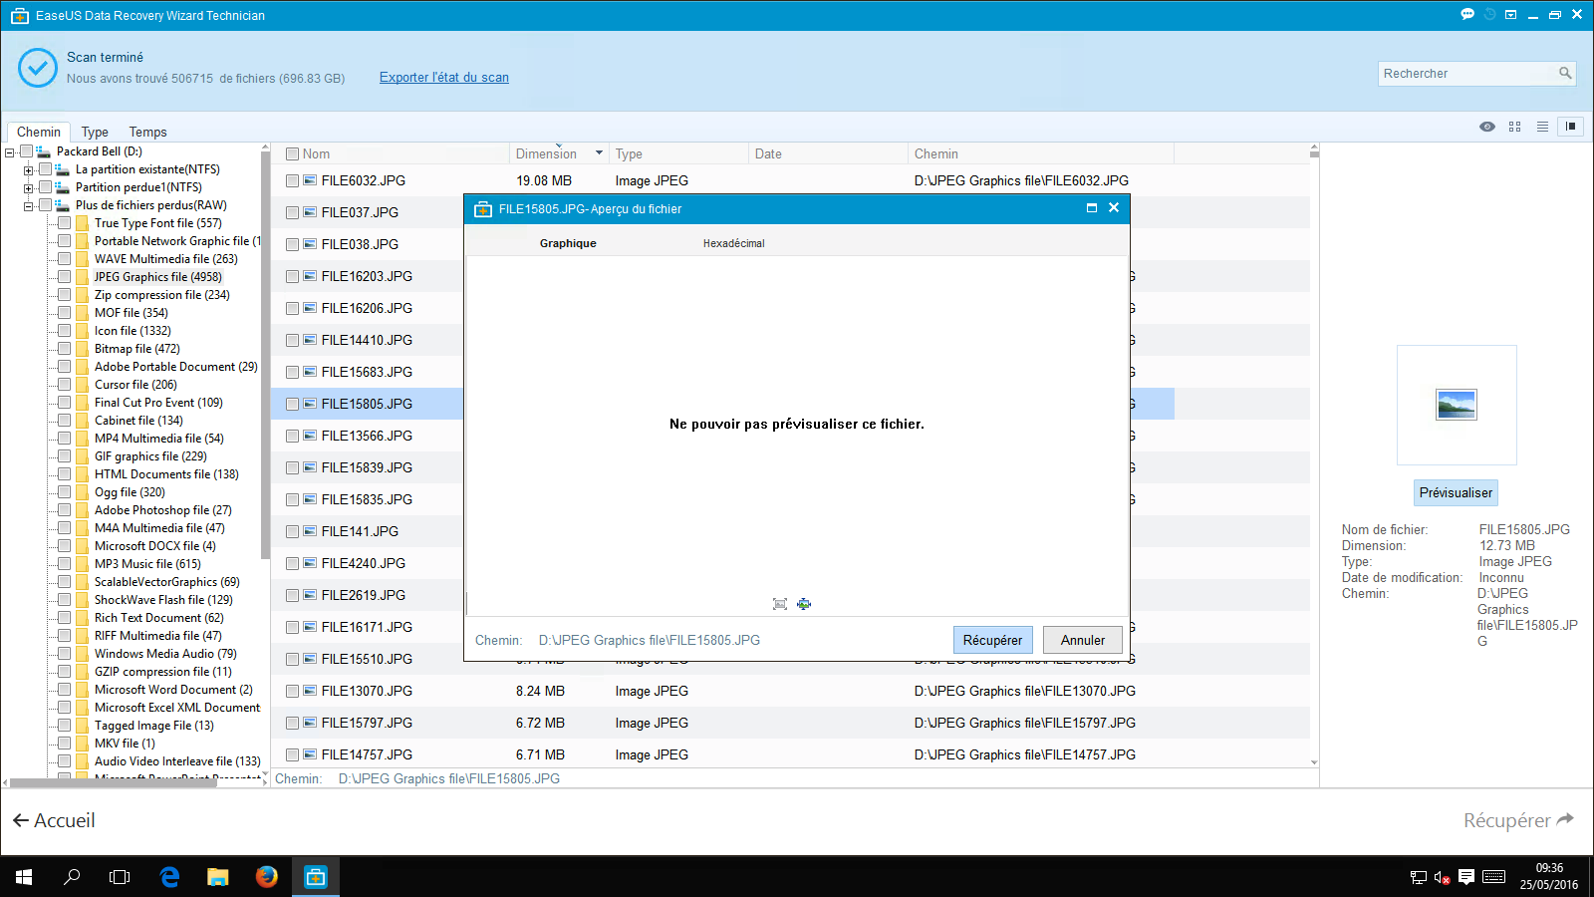Screen dimensions: 1594x897
Task: Collapse the Packard Bell (D:) tree root
Action: point(10,152)
